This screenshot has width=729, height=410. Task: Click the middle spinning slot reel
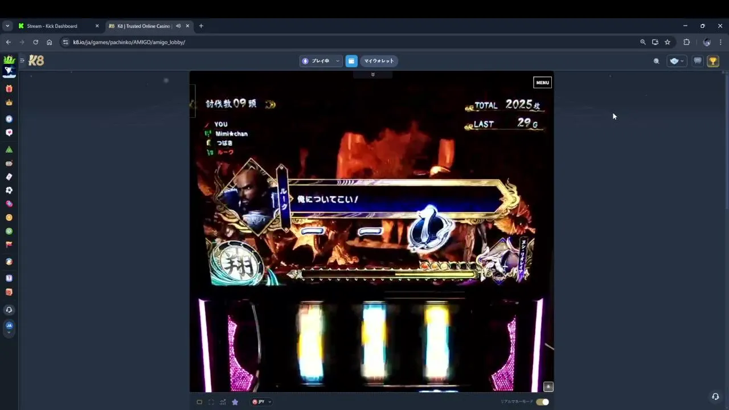point(374,342)
